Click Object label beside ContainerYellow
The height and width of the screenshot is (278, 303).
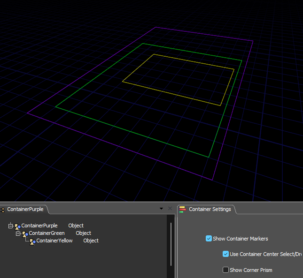tap(91, 240)
